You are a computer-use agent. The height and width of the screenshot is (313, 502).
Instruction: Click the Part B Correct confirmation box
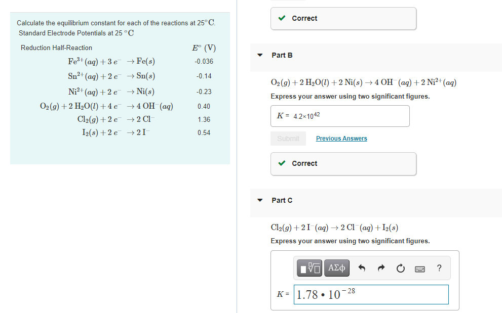[x=343, y=163]
